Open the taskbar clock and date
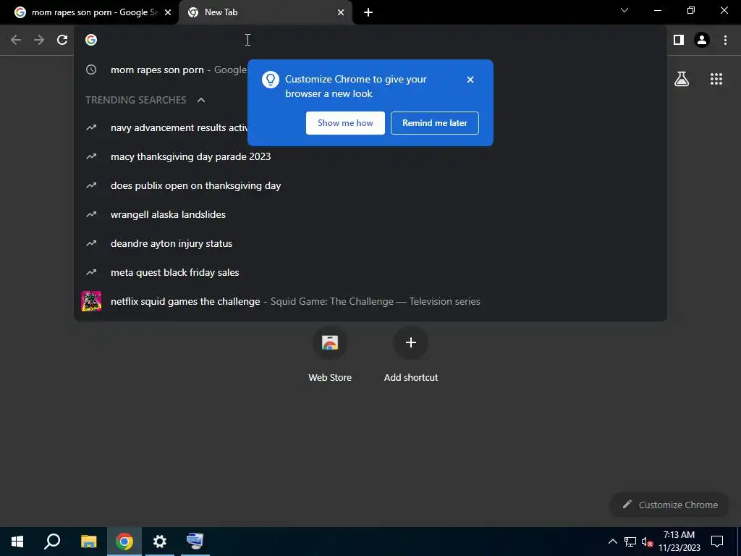The width and height of the screenshot is (741, 556). click(x=679, y=542)
